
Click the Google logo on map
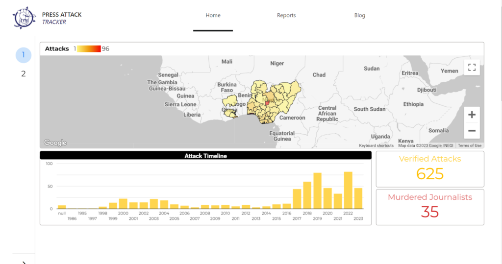click(x=55, y=143)
